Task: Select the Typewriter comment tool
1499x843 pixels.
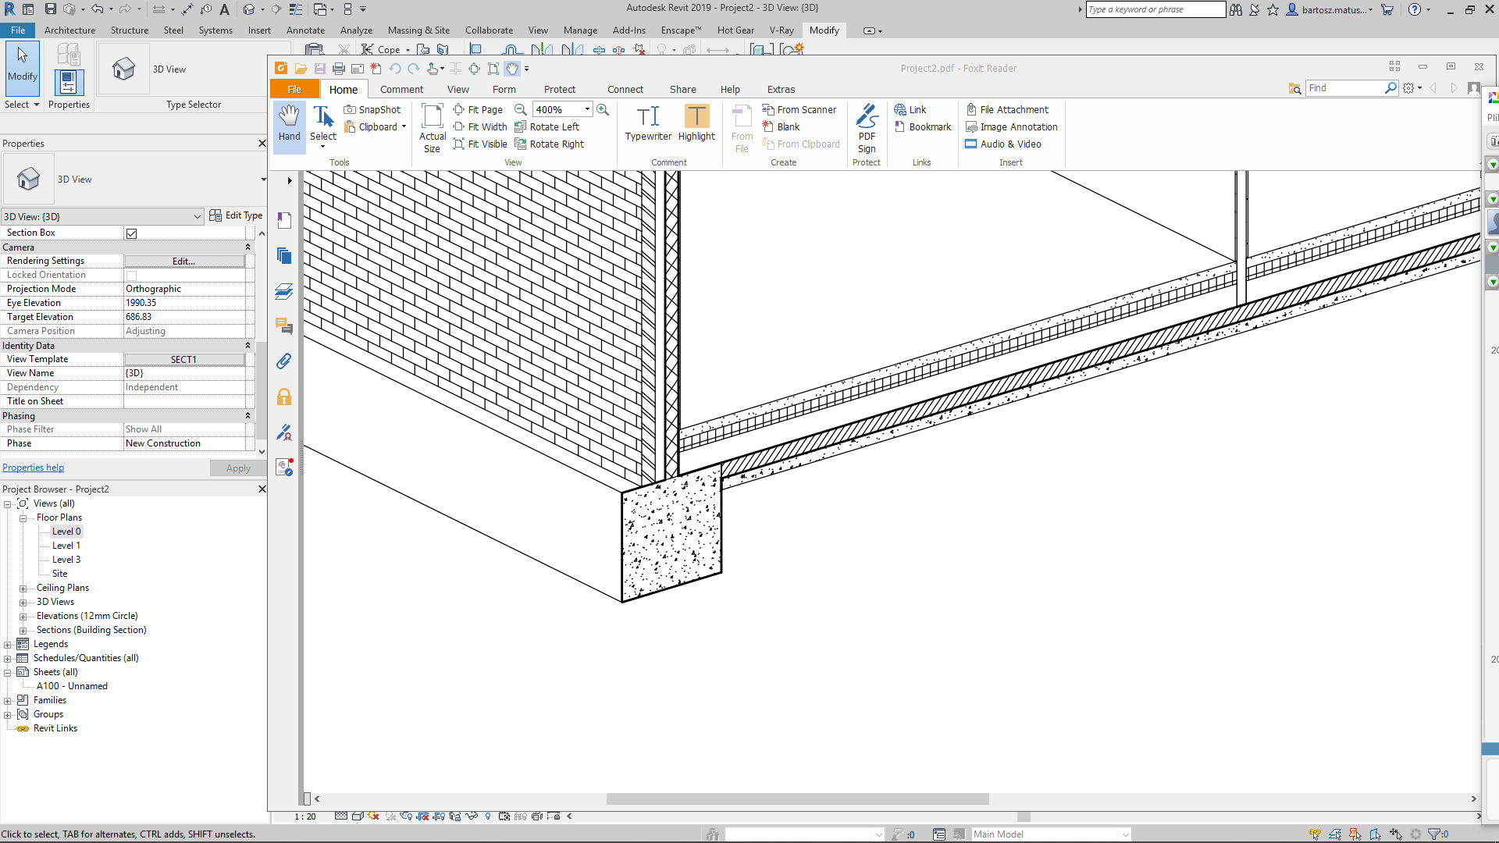Action: pos(647,123)
